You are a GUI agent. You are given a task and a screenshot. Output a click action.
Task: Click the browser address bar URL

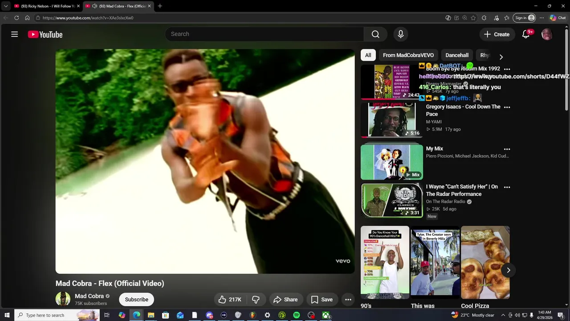tap(88, 18)
